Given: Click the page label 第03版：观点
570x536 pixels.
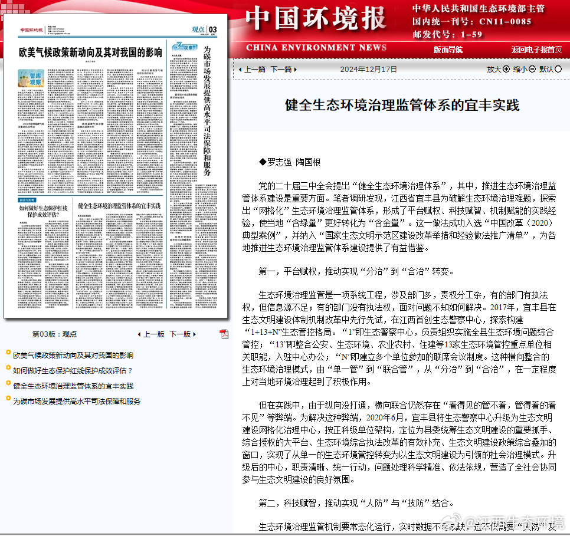Looking at the screenshot, I should pyautogui.click(x=54, y=334).
